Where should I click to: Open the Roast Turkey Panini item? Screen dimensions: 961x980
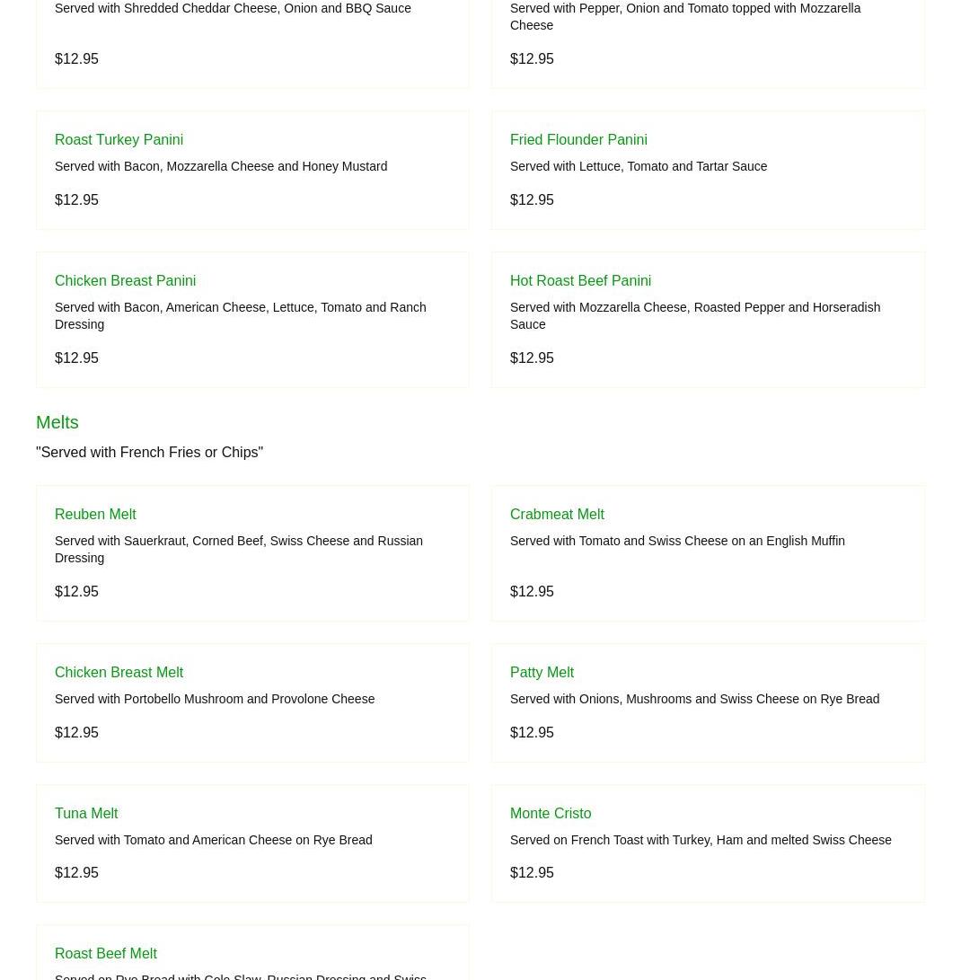click(x=119, y=140)
